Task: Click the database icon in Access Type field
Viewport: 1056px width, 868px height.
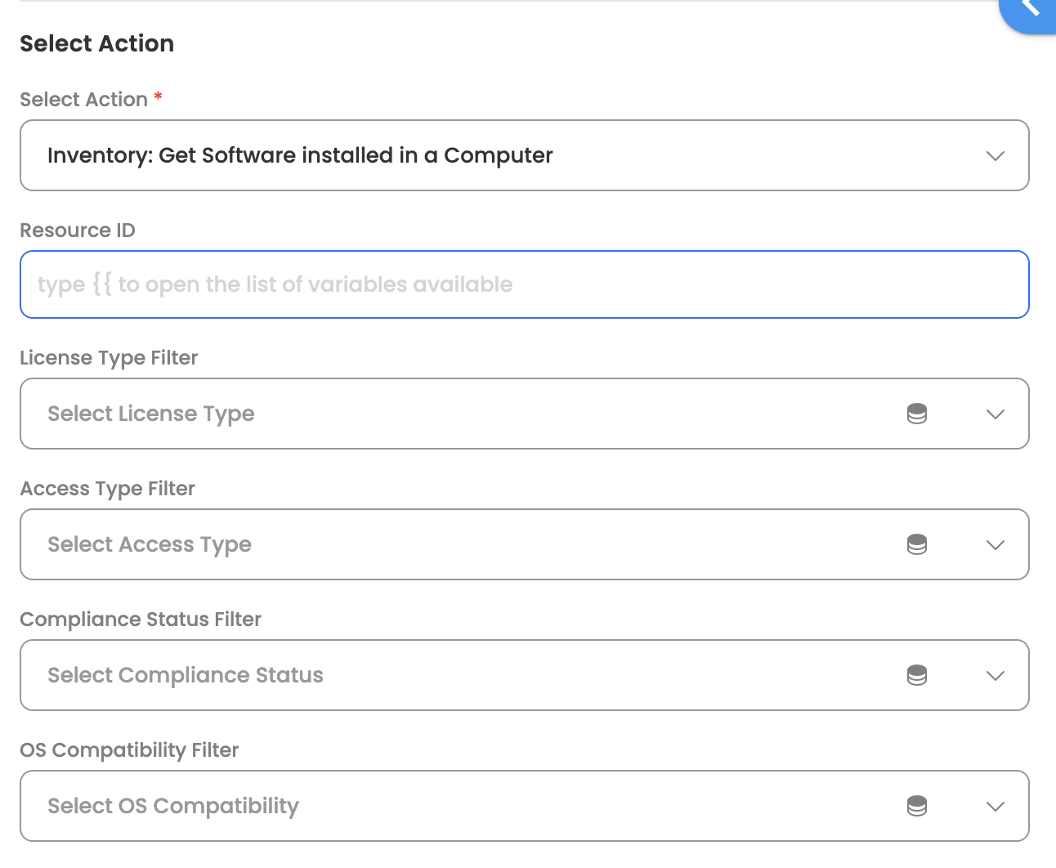Action: [917, 545]
